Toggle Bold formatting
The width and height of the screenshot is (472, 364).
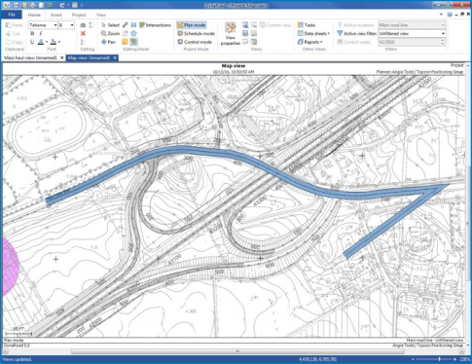(x=32, y=33)
